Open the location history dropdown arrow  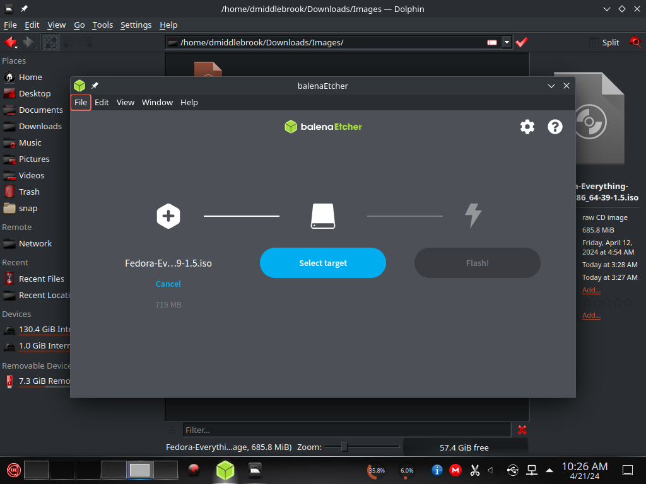pos(507,42)
